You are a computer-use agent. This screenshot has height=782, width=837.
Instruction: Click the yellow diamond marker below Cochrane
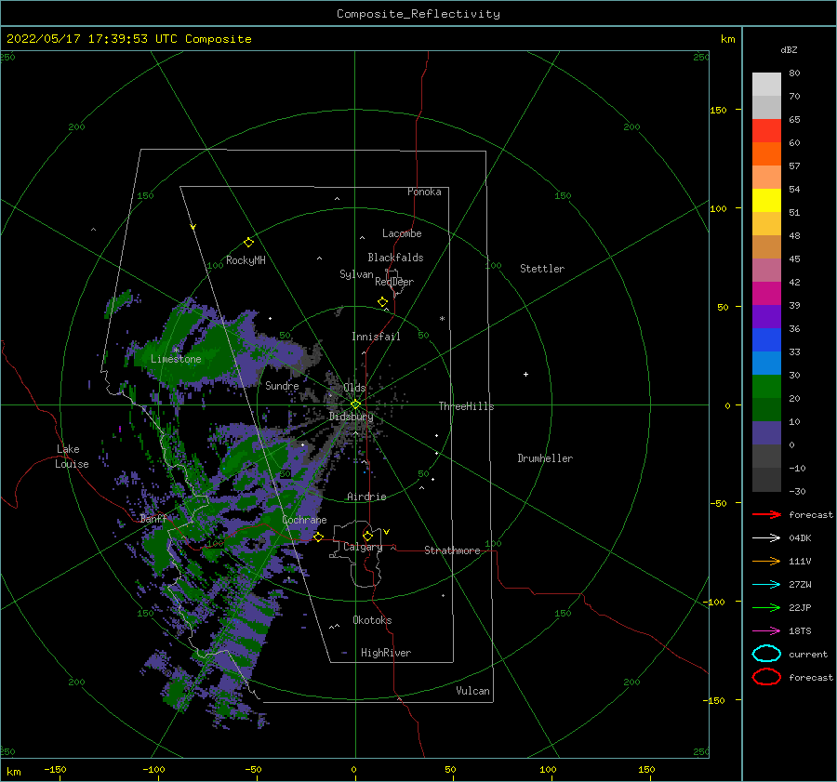coord(318,537)
